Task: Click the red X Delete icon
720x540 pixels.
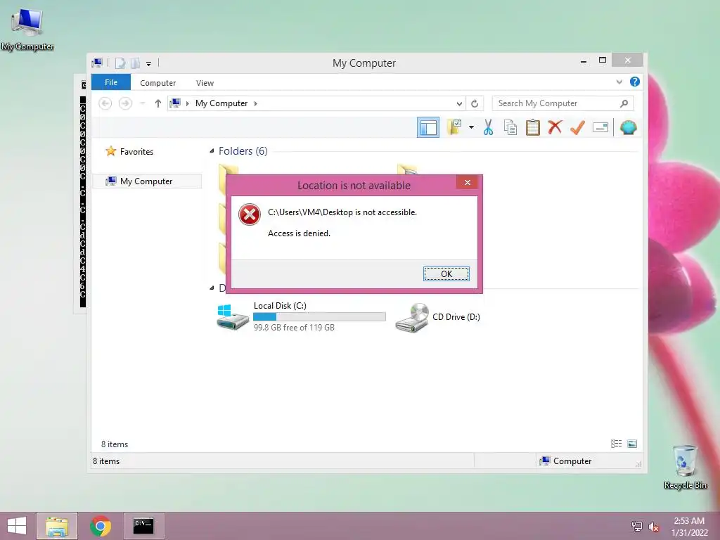Action: point(555,127)
